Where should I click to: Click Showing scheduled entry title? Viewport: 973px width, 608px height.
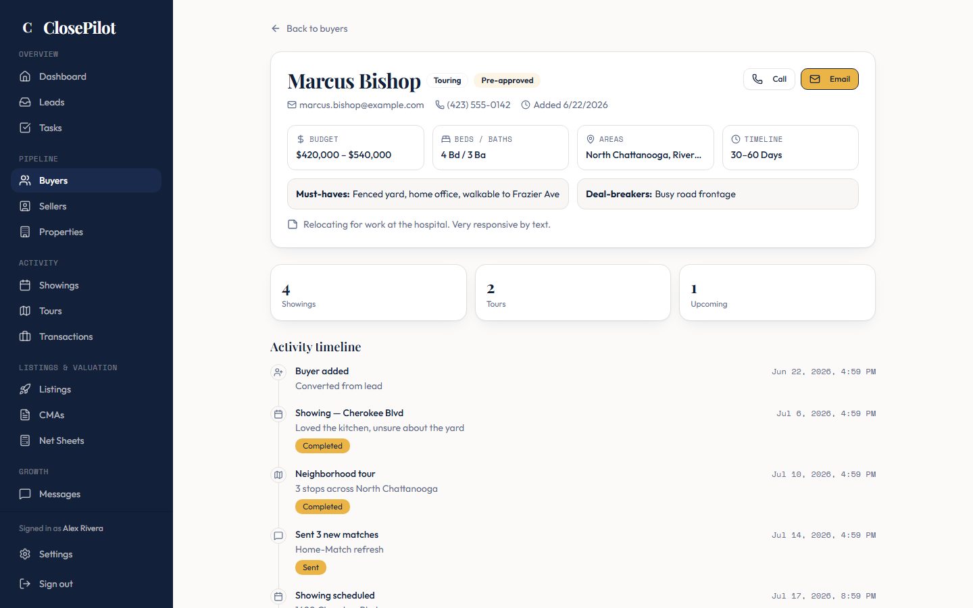[x=334, y=595]
